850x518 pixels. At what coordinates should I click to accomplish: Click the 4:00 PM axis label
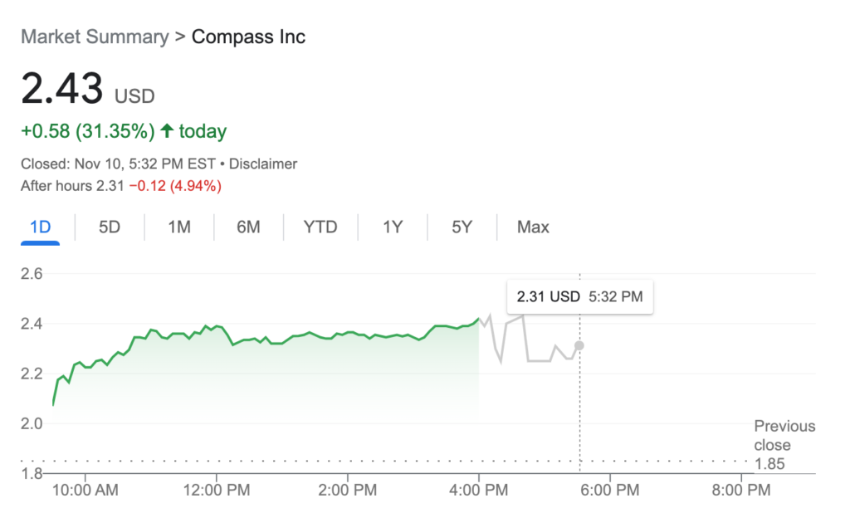pos(478,491)
